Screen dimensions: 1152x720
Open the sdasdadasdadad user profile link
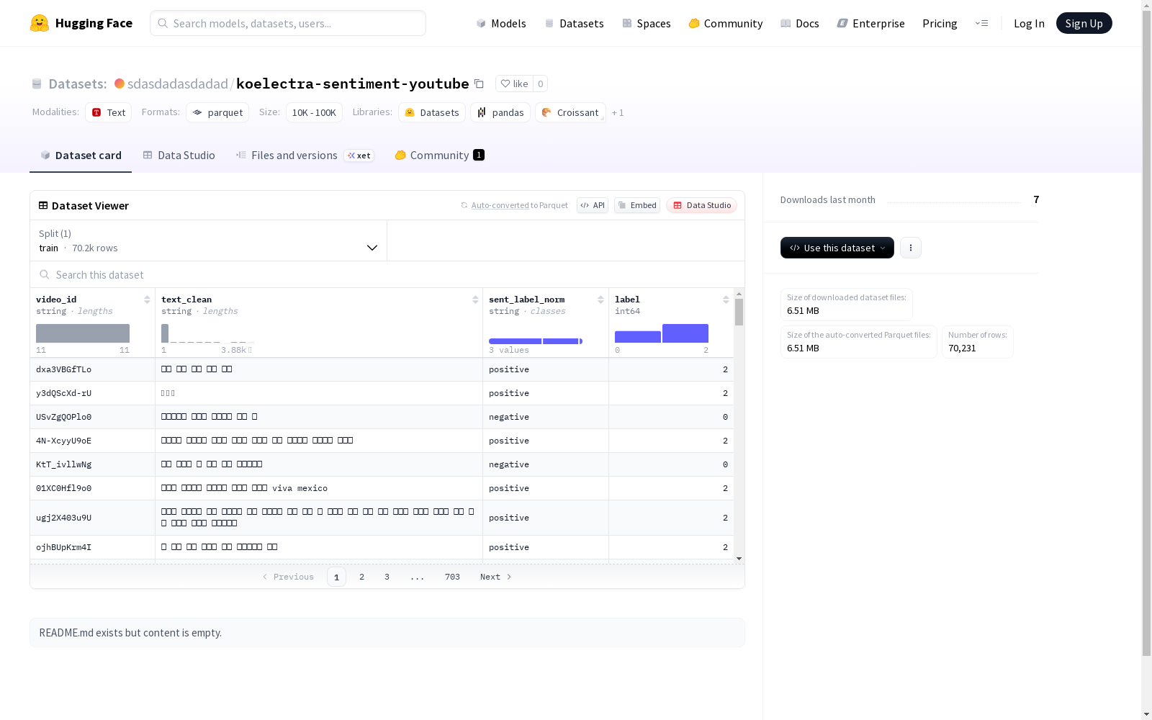coord(178,84)
